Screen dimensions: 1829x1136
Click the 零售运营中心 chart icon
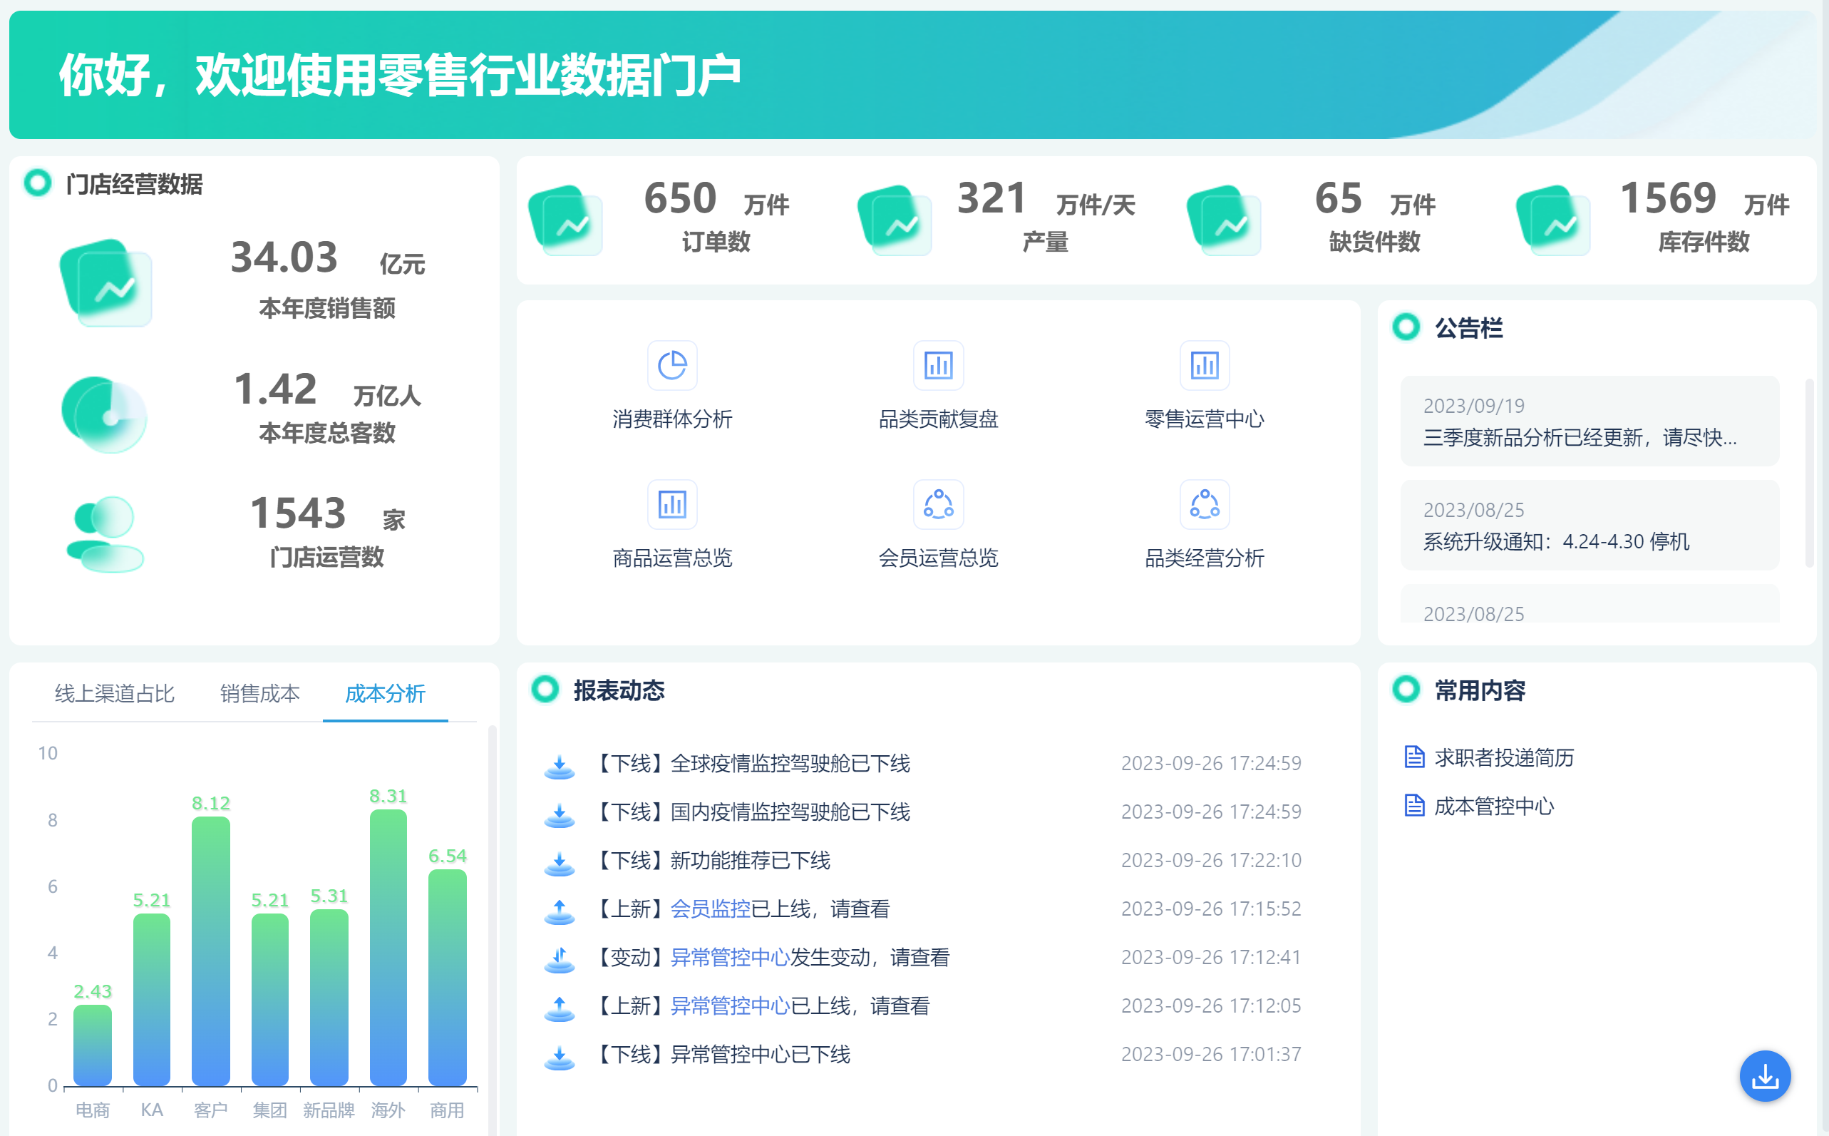click(1205, 366)
